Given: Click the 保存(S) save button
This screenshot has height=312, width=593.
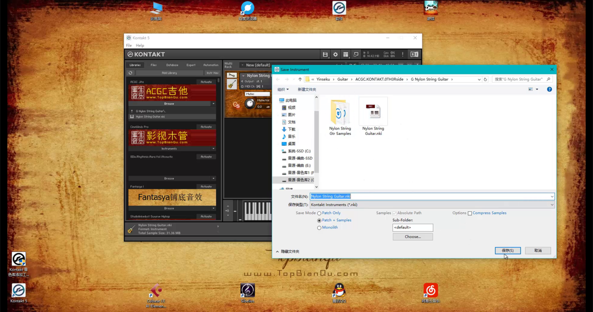Looking at the screenshot, I should (x=508, y=251).
